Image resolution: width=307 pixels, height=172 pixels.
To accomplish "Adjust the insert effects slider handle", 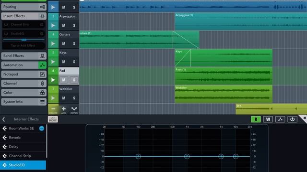I will [24, 40].
